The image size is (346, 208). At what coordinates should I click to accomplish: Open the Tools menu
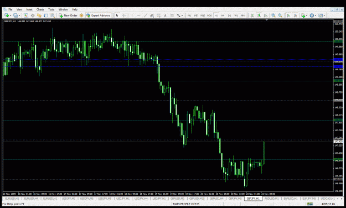pos(51,9)
